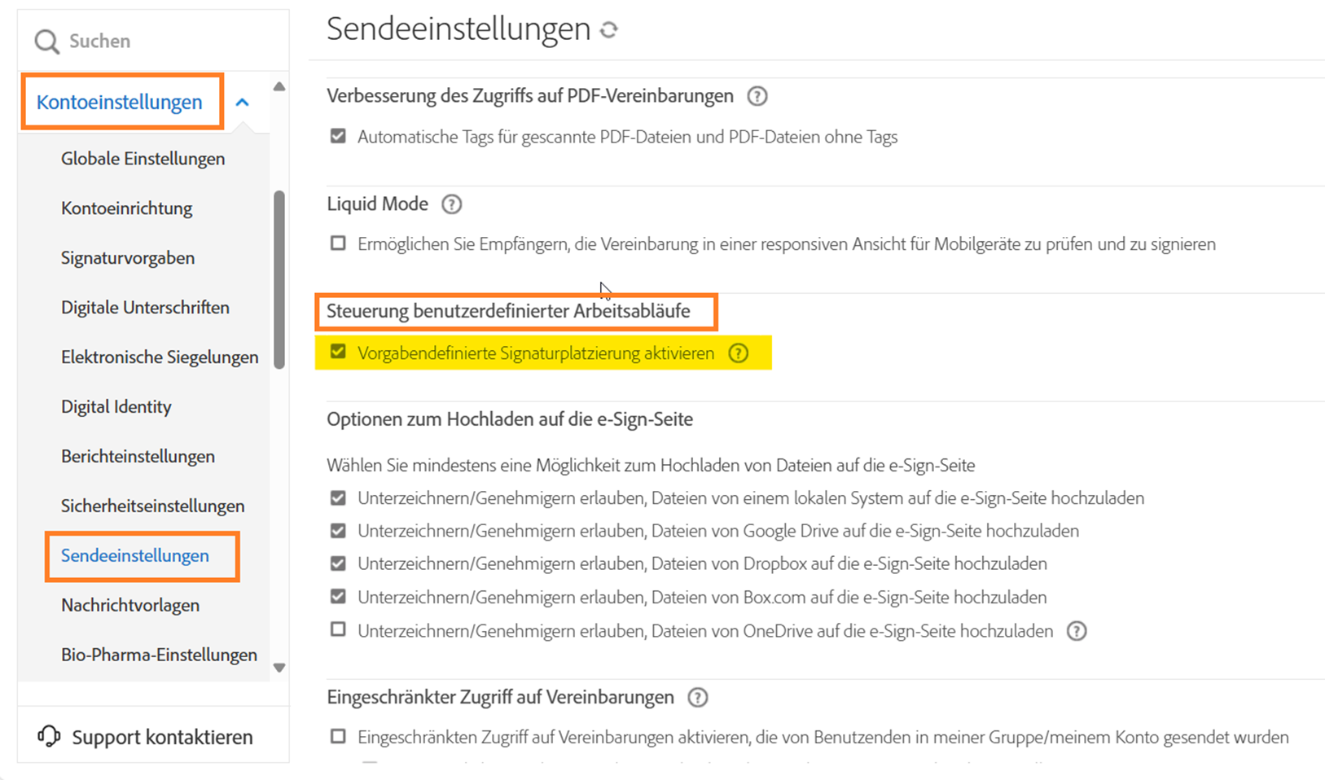Click the refresh icon next to Sendeeinstellungen
This screenshot has height=780, width=1325.
pyautogui.click(x=609, y=30)
